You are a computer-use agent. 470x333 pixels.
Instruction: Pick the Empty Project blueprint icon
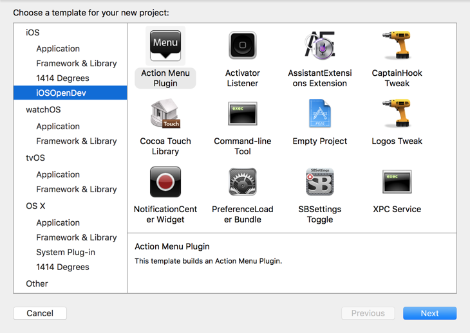pos(320,114)
